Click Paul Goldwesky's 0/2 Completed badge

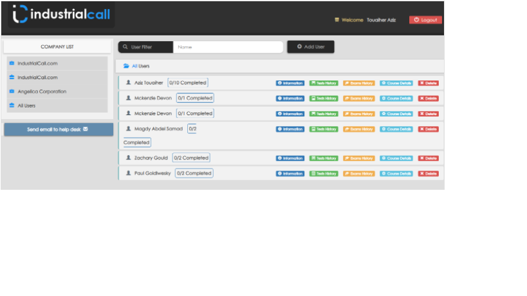pos(194,173)
